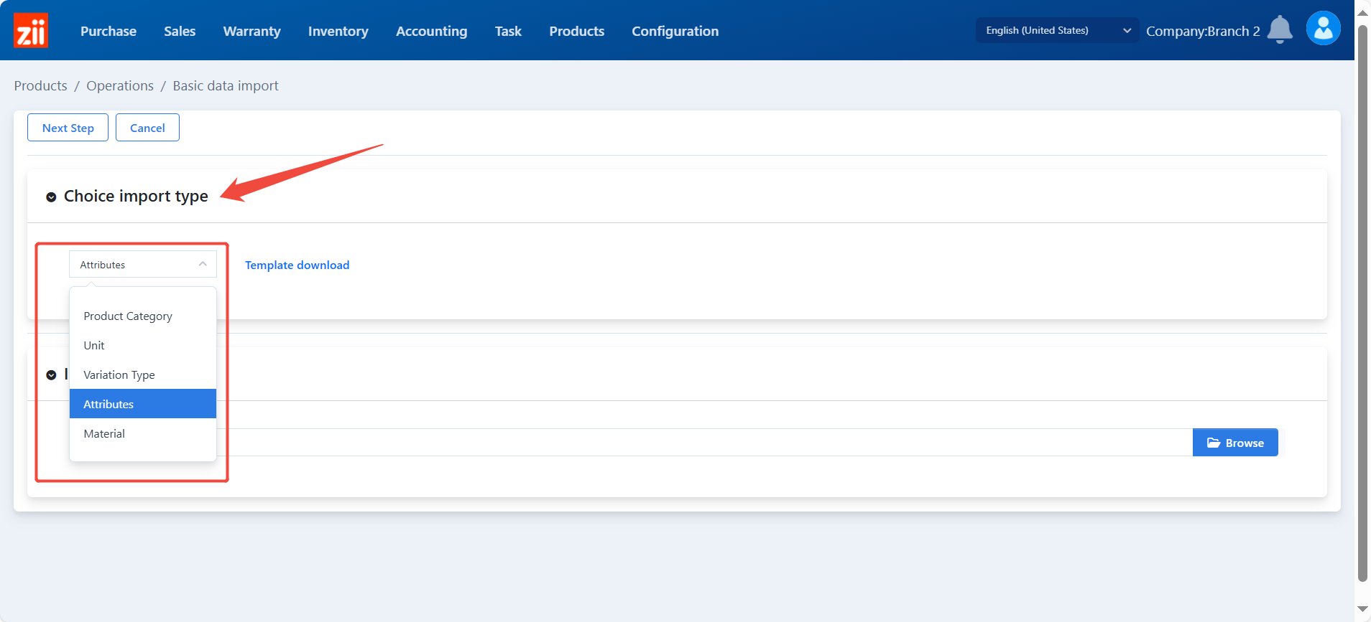1371x622 pixels.
Task: Open the Products menu
Action: click(x=577, y=31)
